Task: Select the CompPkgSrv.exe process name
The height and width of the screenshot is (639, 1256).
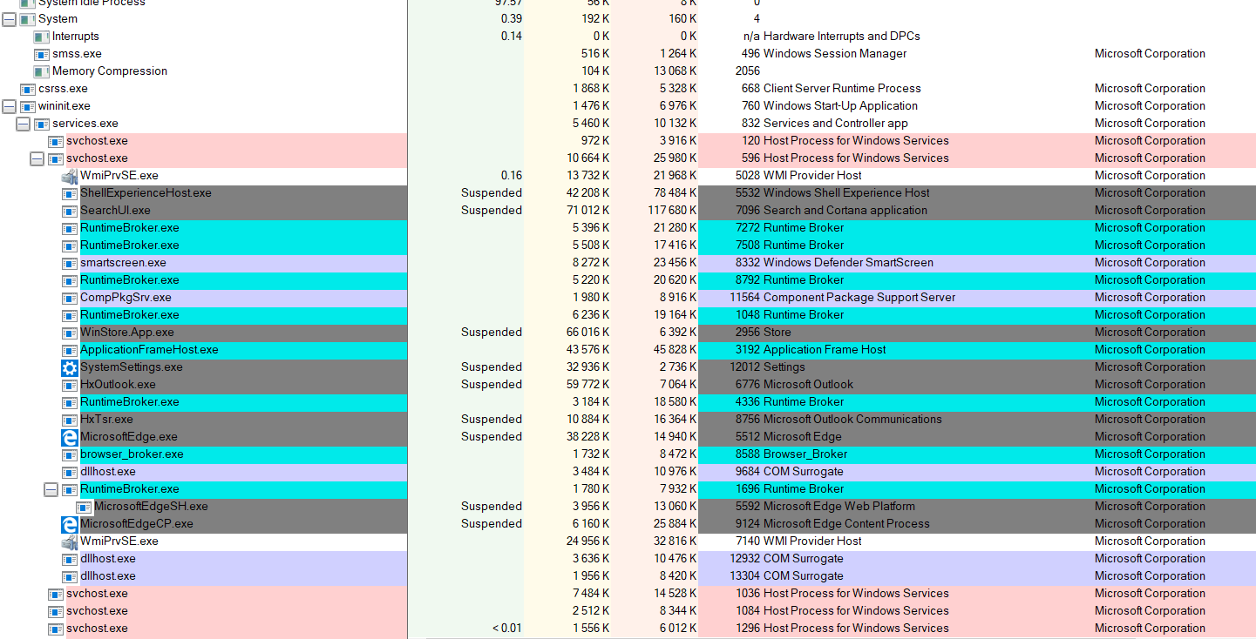Action: 126,298
